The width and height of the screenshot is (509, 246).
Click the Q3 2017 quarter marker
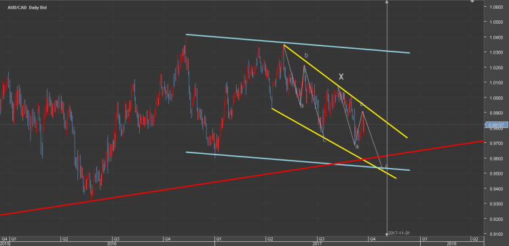pyautogui.click(x=321, y=239)
